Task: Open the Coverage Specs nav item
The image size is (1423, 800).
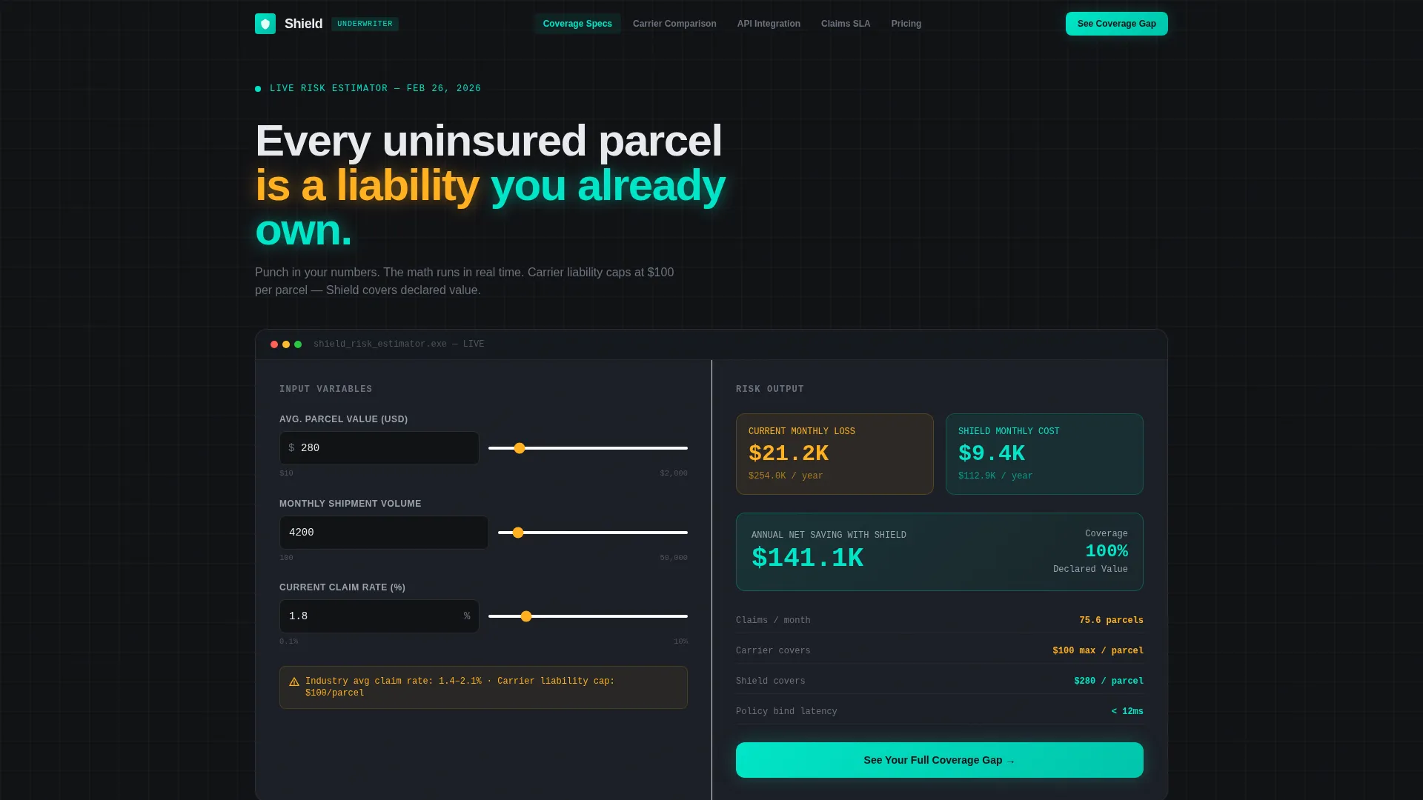Action: point(577,24)
